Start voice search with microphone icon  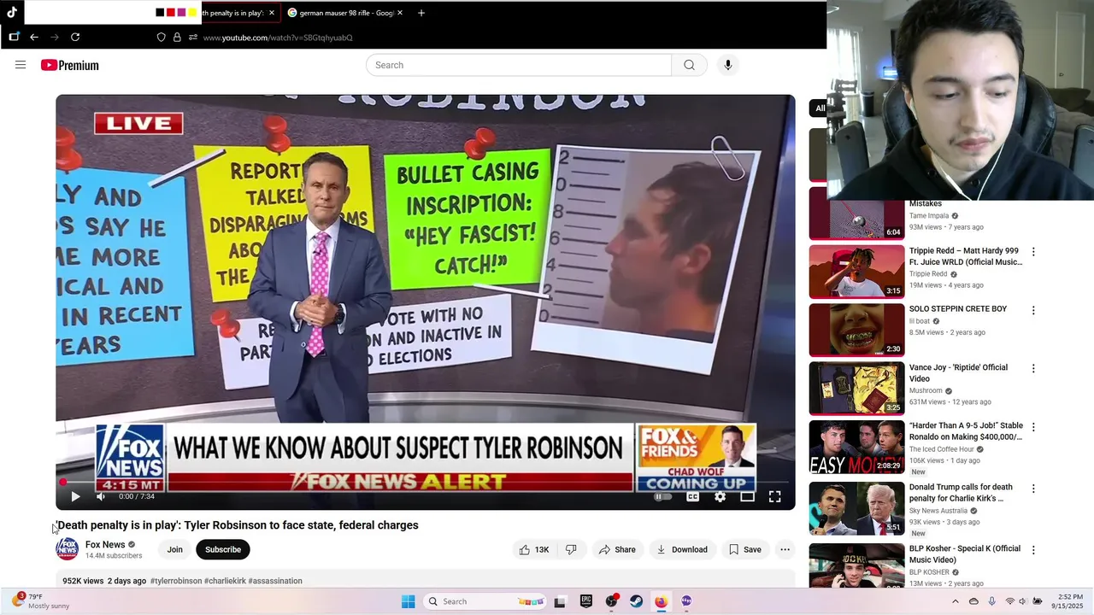pyautogui.click(x=727, y=65)
